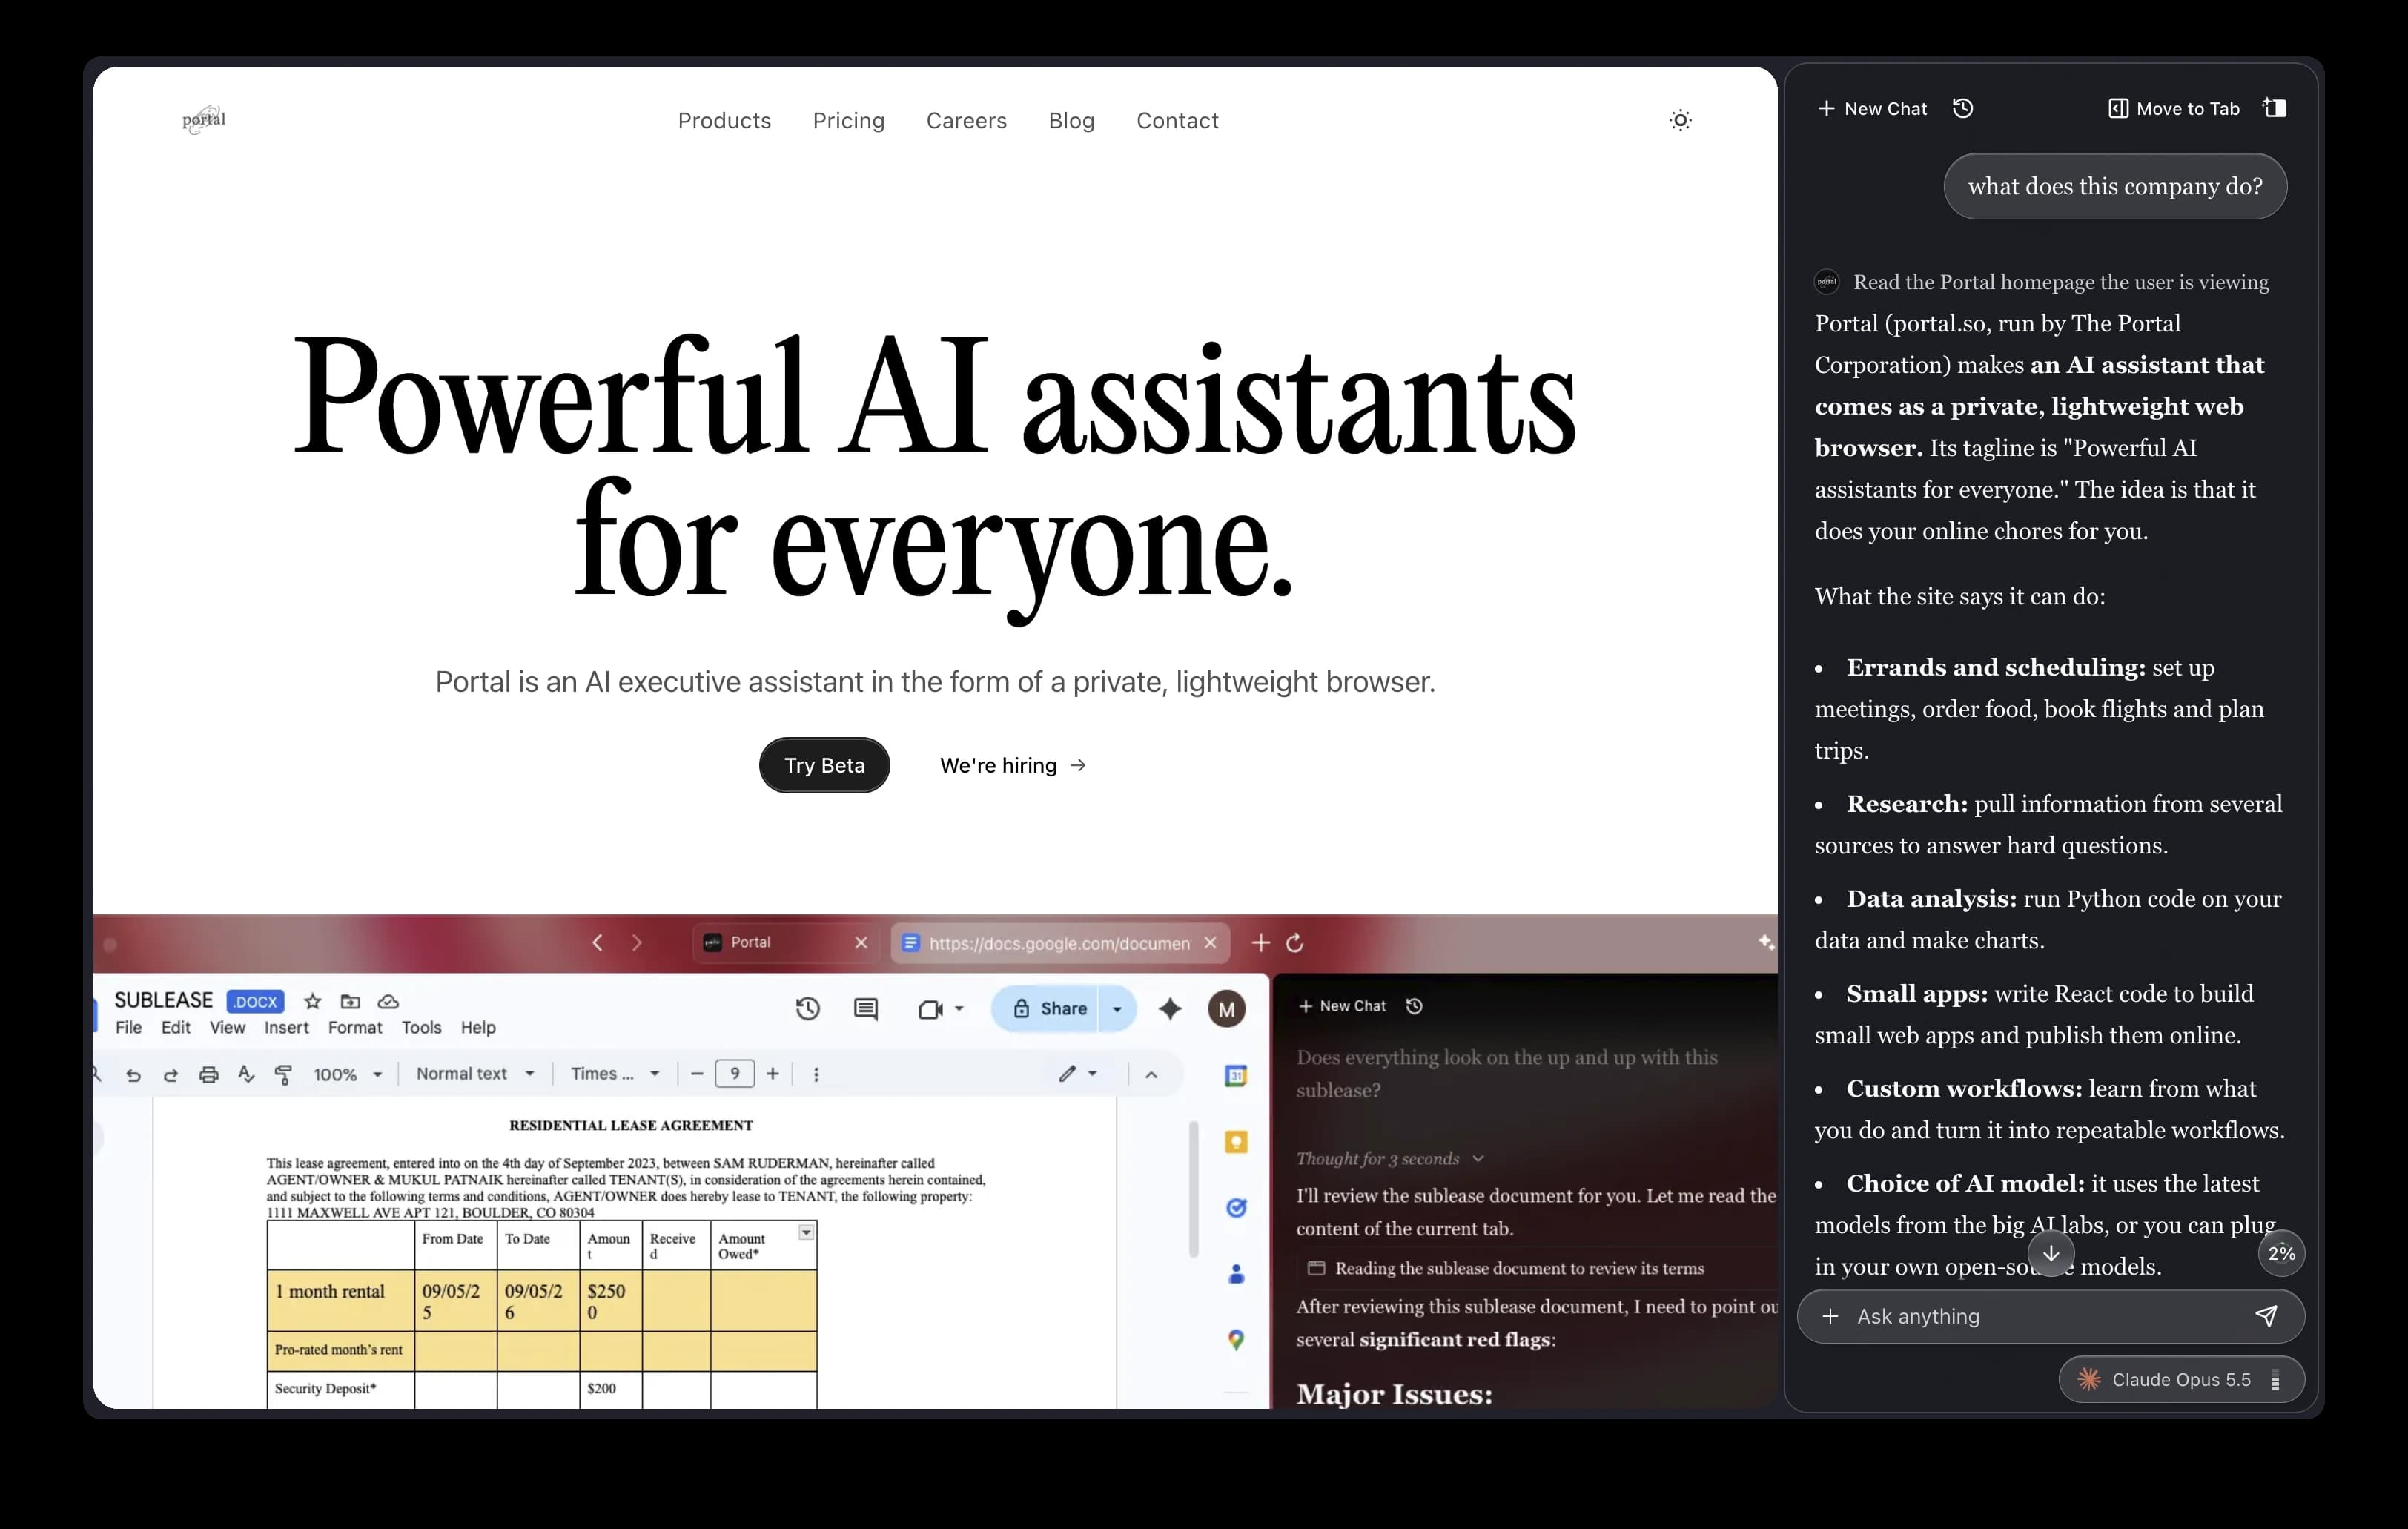
Task: Click the Try Beta button
Action: pyautogui.click(x=824, y=765)
